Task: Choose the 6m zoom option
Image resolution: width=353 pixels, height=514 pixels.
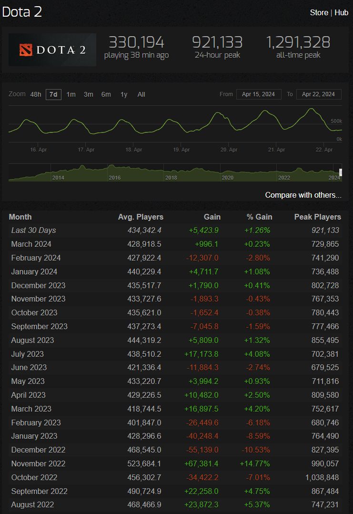Action: 106,94
